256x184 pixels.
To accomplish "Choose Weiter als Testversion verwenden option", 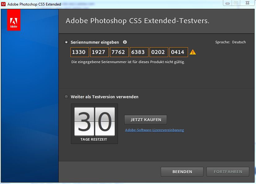I will coord(66,97).
